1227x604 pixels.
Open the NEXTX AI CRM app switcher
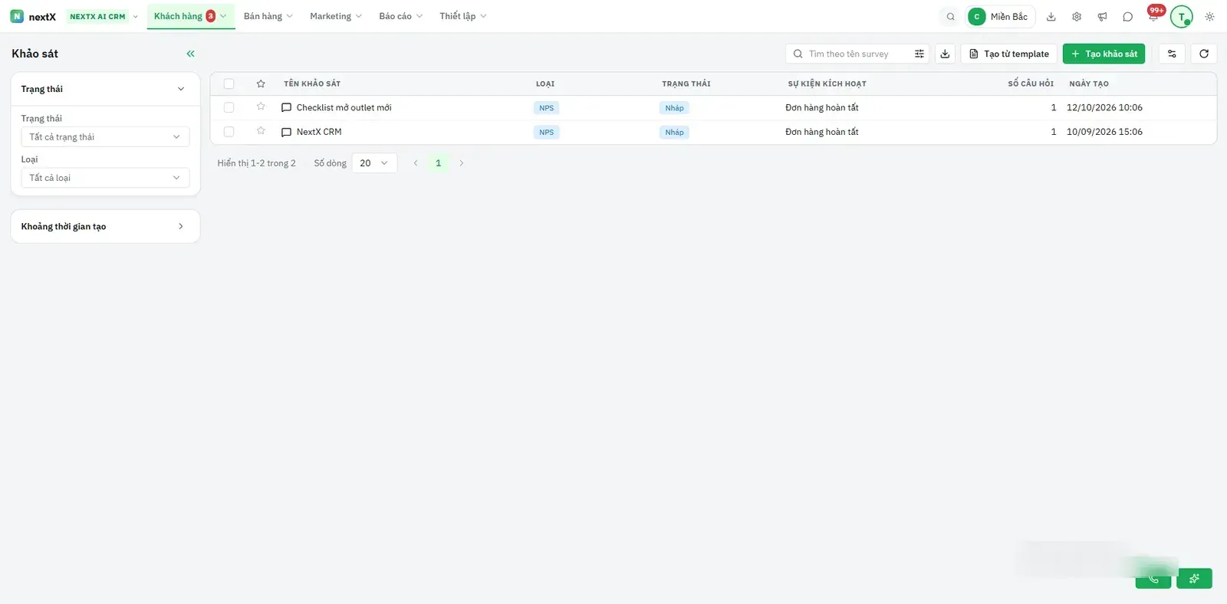coord(104,16)
